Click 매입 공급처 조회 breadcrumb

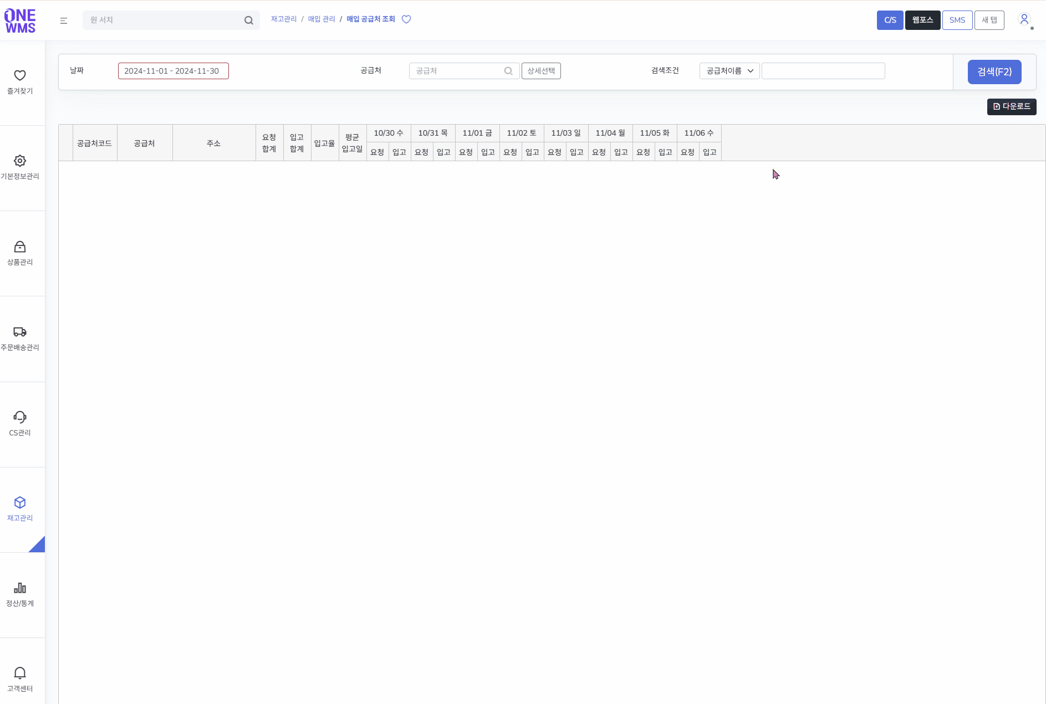coord(371,19)
